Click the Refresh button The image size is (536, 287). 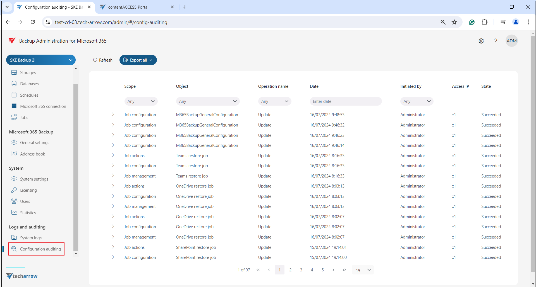pos(103,60)
